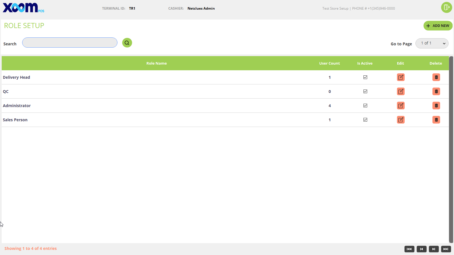
Task: Uncheck Is Active for the QC role
Action: 365,92
